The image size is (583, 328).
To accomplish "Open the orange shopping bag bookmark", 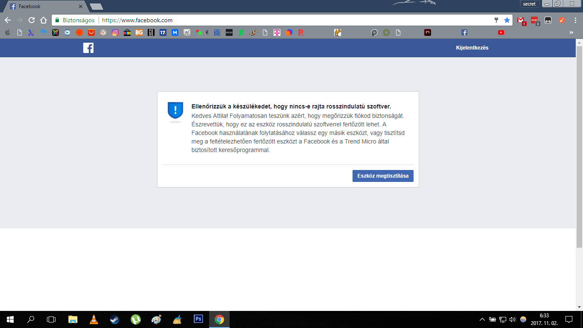I will (x=91, y=32).
